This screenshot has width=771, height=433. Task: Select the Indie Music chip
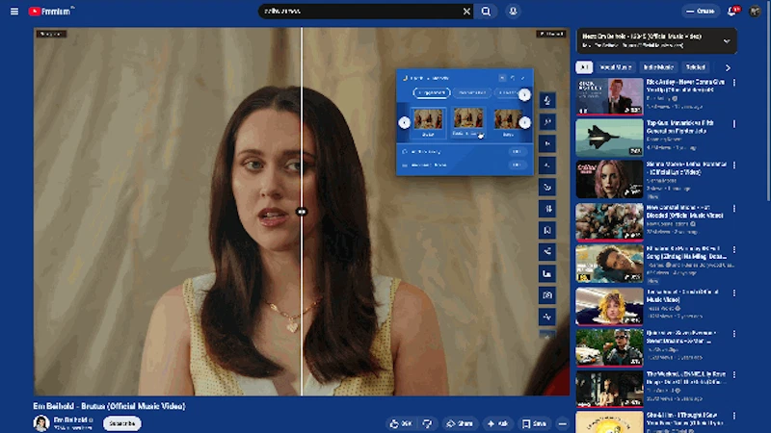tap(658, 67)
